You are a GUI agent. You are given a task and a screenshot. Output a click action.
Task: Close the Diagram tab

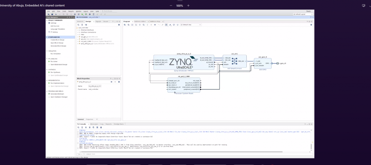tap(133, 21)
